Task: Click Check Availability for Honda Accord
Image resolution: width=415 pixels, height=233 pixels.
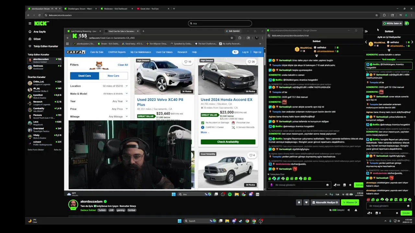Action: click(228, 142)
